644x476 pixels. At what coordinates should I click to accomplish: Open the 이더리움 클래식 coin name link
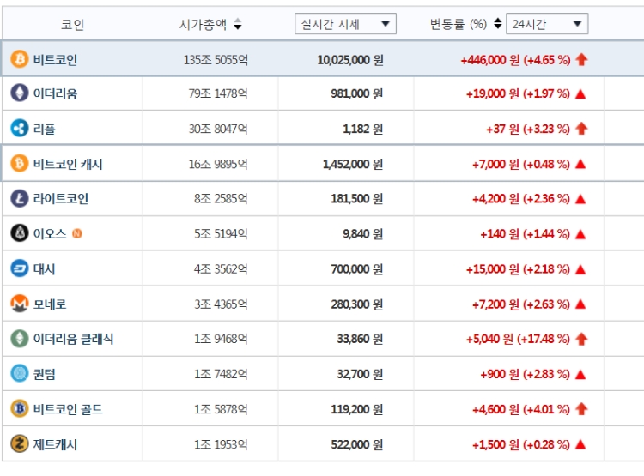coord(74,339)
